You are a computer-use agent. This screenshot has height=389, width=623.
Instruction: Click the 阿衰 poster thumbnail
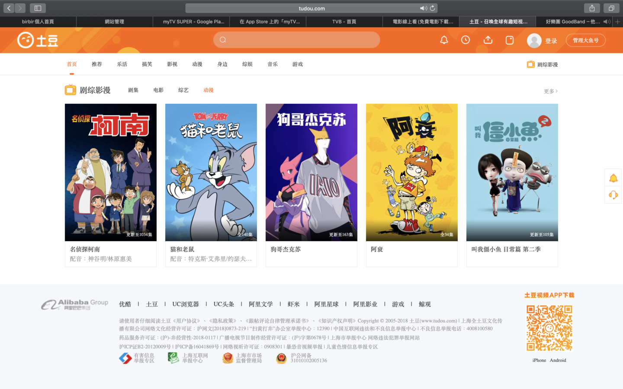(412, 172)
